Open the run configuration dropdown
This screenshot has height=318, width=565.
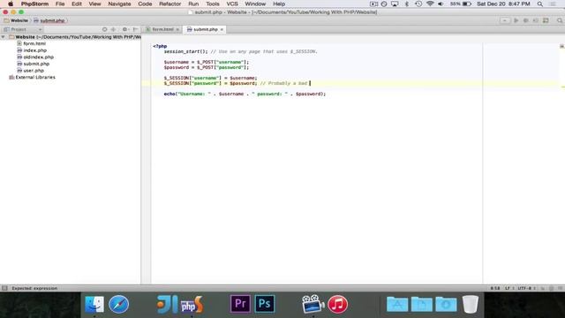pos(505,20)
